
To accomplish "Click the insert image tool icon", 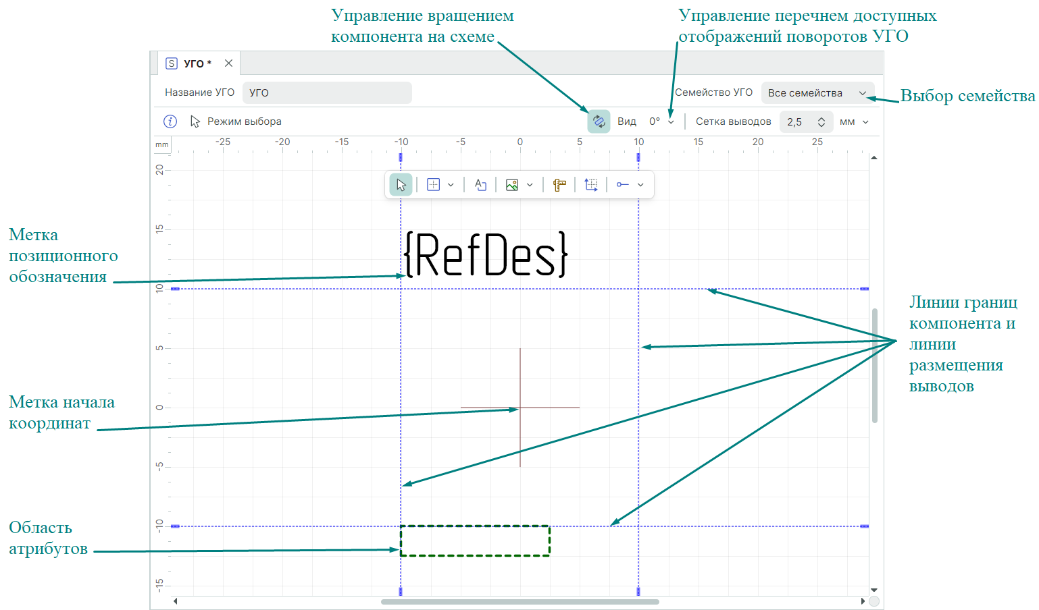I will point(512,185).
